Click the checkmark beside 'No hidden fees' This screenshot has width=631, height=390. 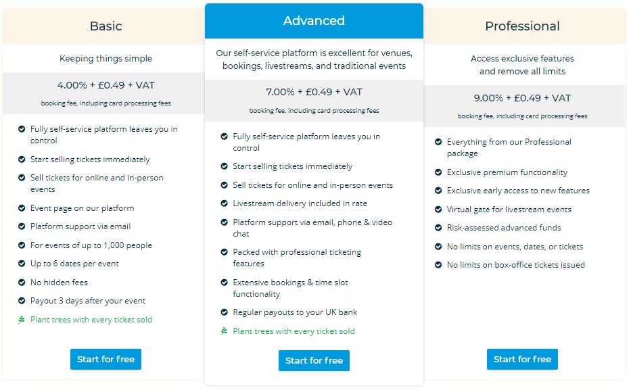[x=21, y=282]
